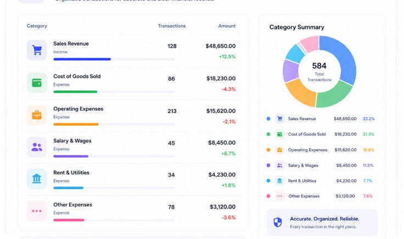Click the -3.6% change value
Screen dimensions: 404x239
(x=228, y=218)
